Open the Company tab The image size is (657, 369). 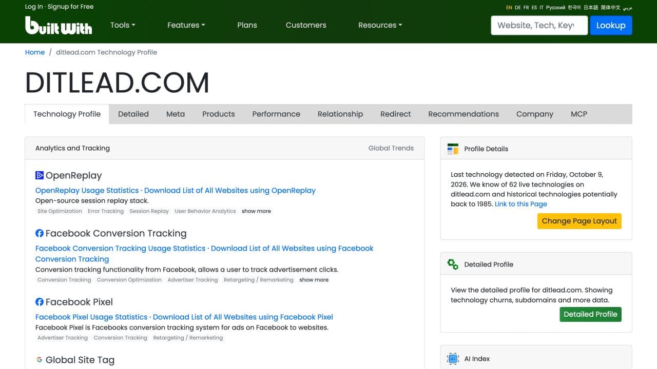click(x=535, y=114)
